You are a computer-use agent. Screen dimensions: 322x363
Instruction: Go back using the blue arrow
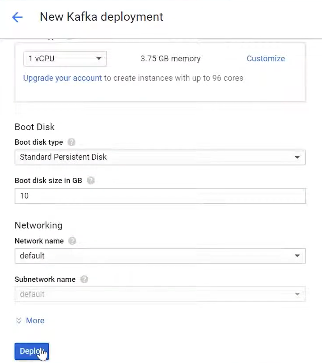tap(17, 17)
